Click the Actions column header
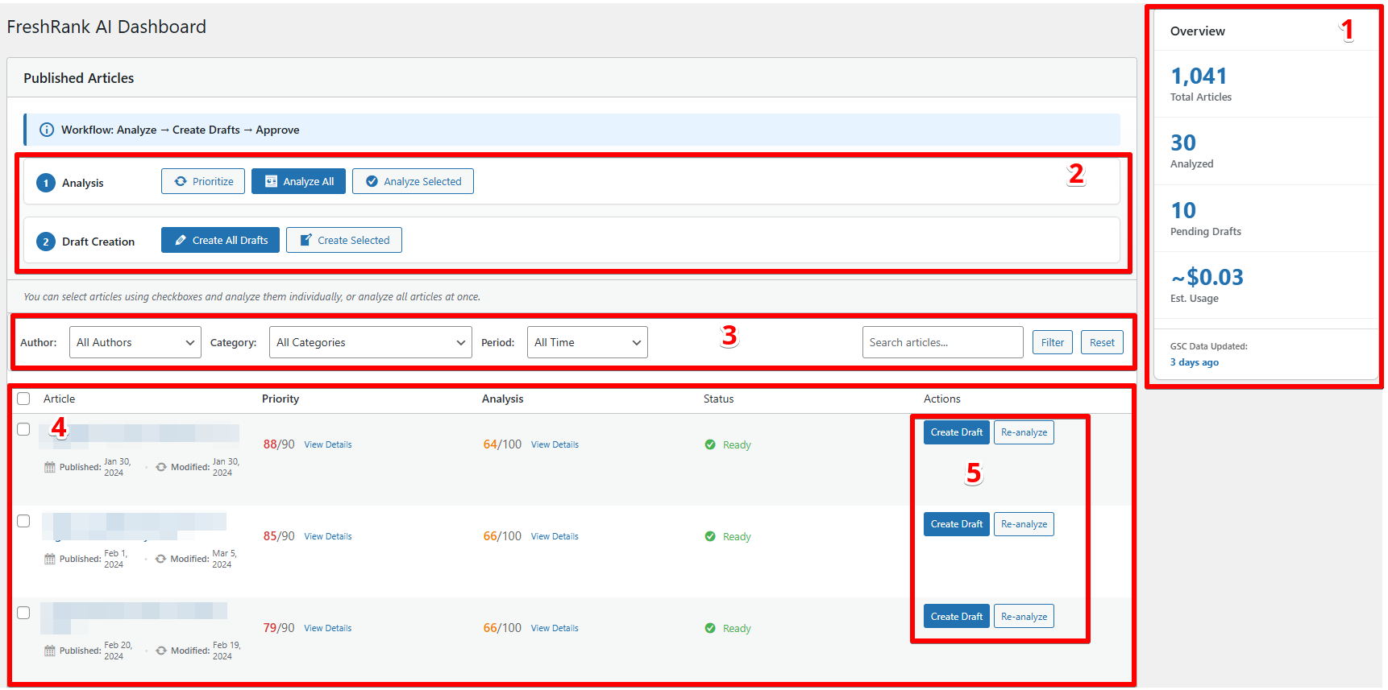Screen dimensions: 1388x690 point(942,399)
